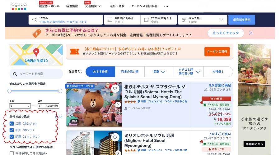Image resolution: width=280 pixels, height=155 pixels.
Task: Click the さっそくチェック button
Action: pyautogui.click(x=226, y=33)
